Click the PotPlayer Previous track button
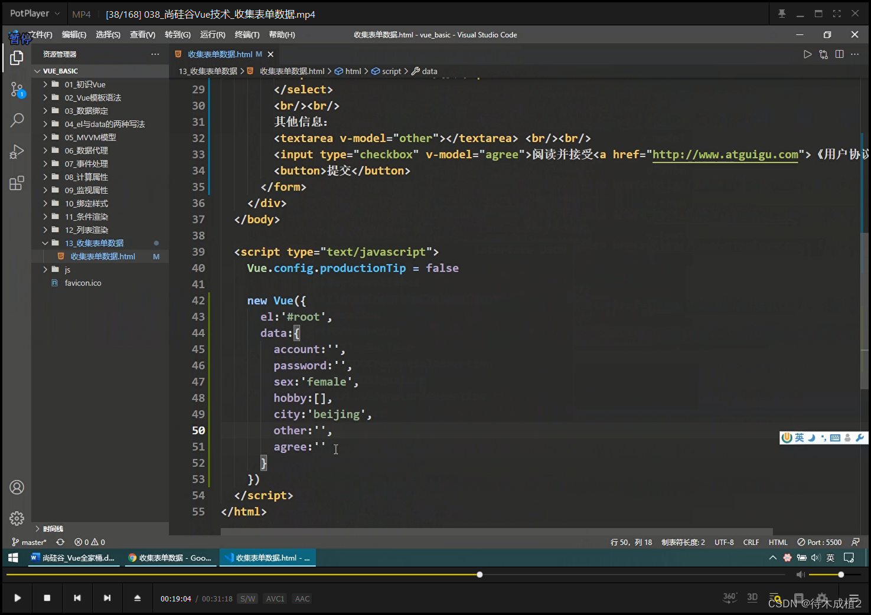 click(x=77, y=598)
